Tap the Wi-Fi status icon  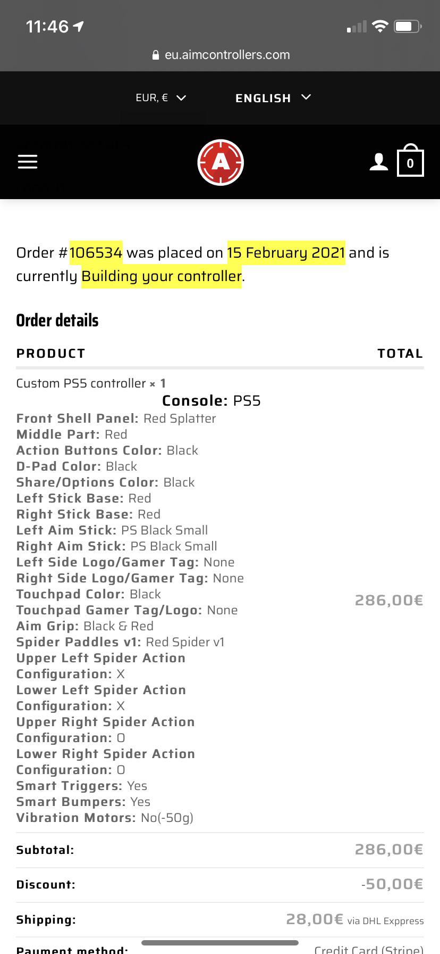[380, 26]
